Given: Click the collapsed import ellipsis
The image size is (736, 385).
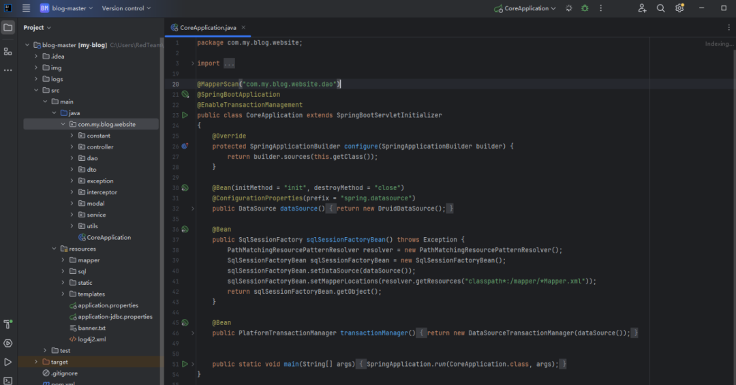Looking at the screenshot, I should pyautogui.click(x=229, y=63).
